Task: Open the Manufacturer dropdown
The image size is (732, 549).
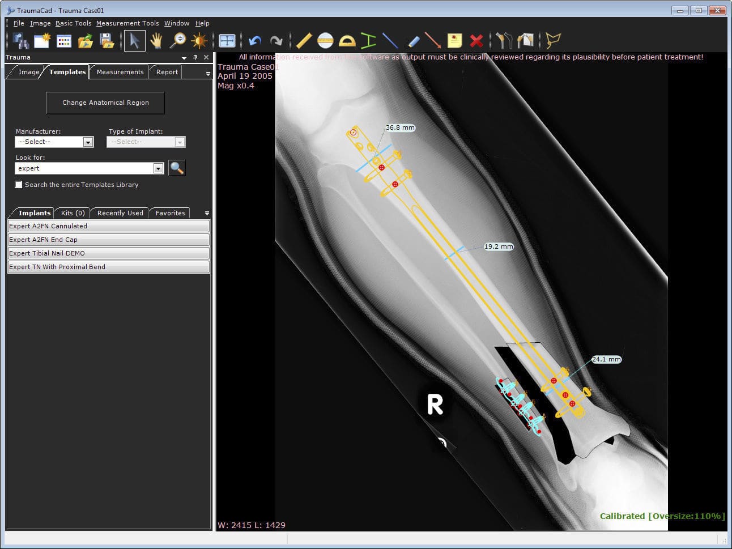Action: coord(88,142)
